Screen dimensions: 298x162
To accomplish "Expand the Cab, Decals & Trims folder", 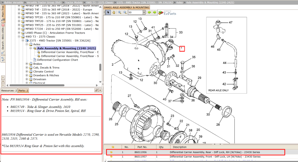I will tap(27, 68).
